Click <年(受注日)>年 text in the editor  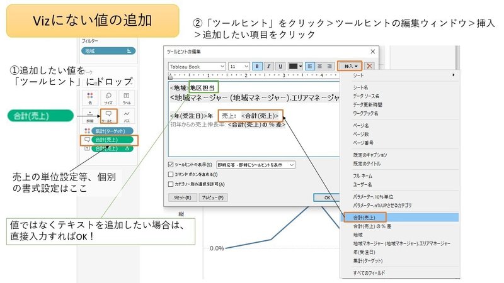click(x=192, y=116)
